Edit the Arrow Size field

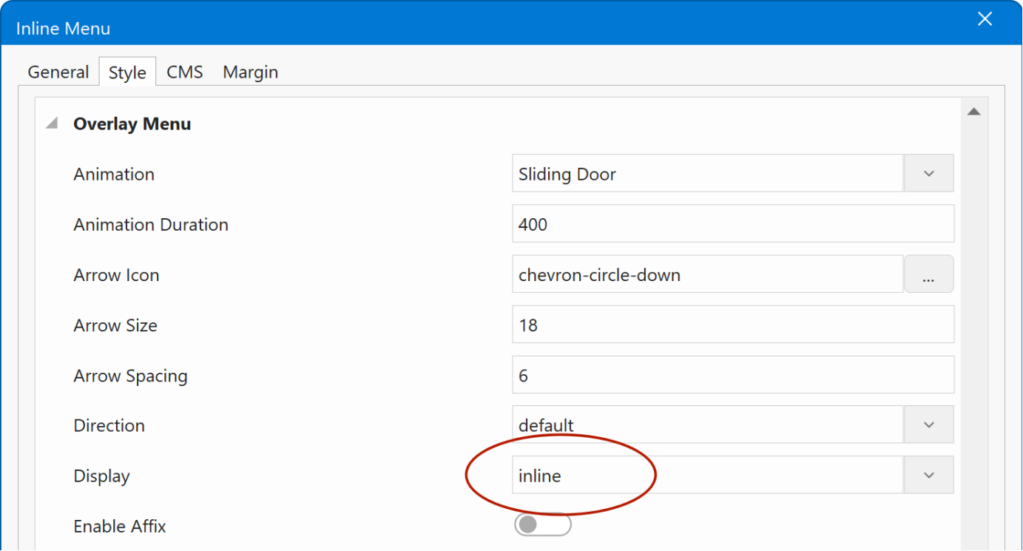732,325
